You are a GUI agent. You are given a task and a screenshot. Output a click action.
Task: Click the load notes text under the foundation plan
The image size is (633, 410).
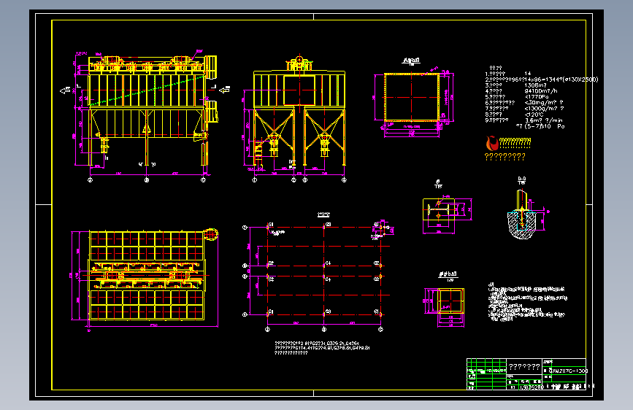pos(322,348)
